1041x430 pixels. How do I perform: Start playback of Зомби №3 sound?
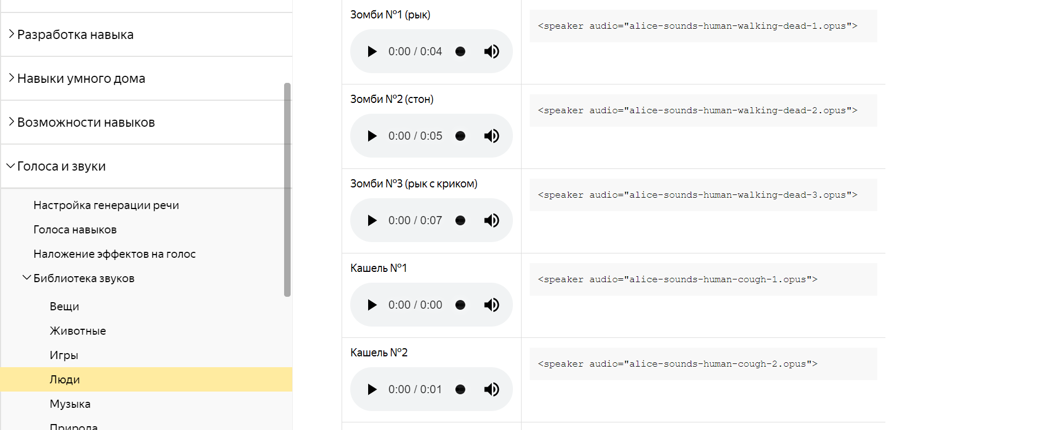click(x=372, y=220)
